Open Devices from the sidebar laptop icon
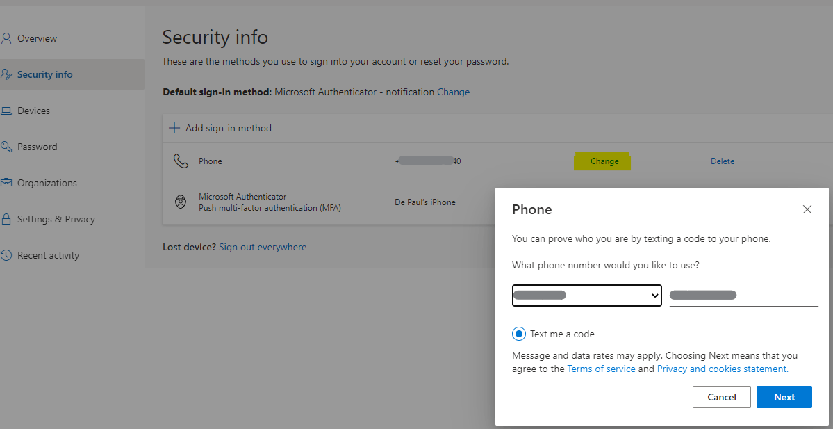 (x=6, y=111)
